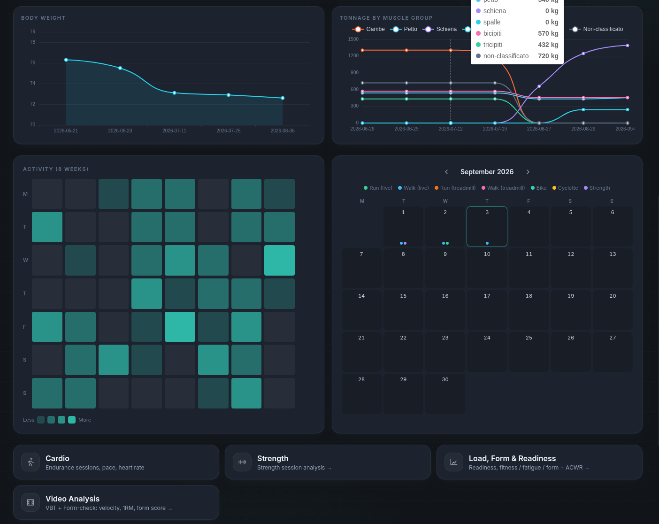Click the 2026-06-23 body weight data point
The height and width of the screenshot is (524, 659).
tap(120, 68)
